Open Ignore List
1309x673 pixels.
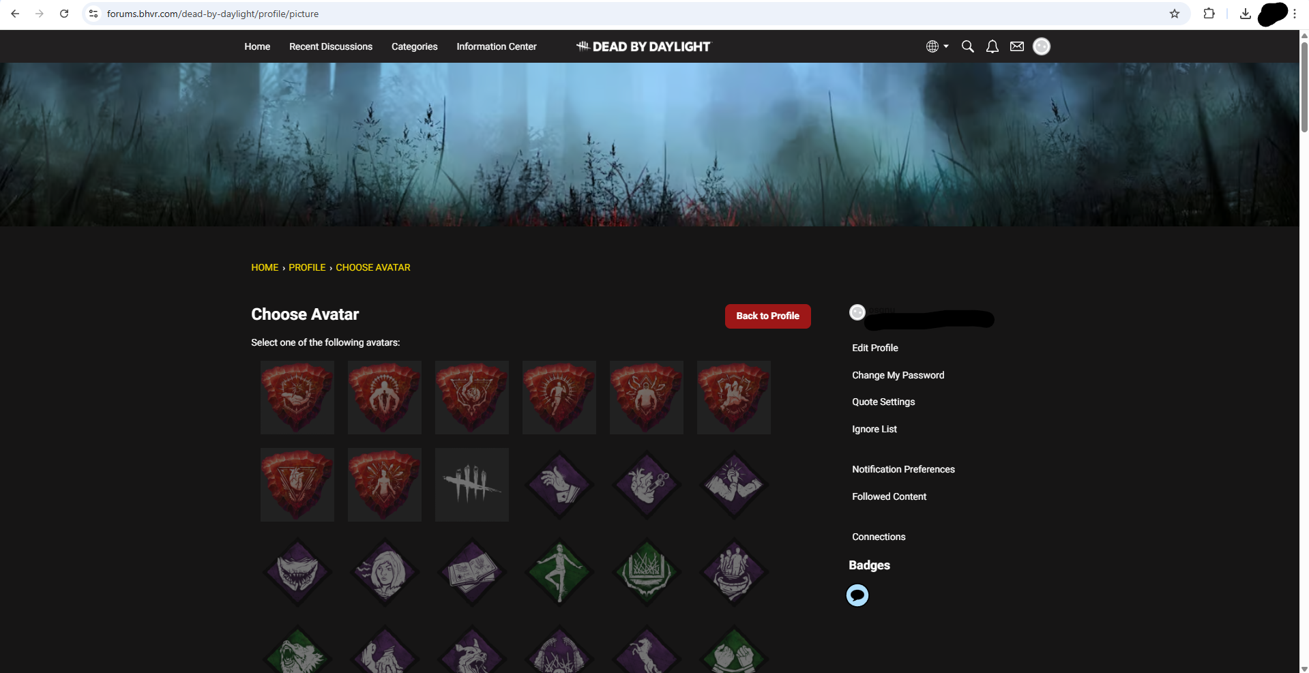(874, 429)
